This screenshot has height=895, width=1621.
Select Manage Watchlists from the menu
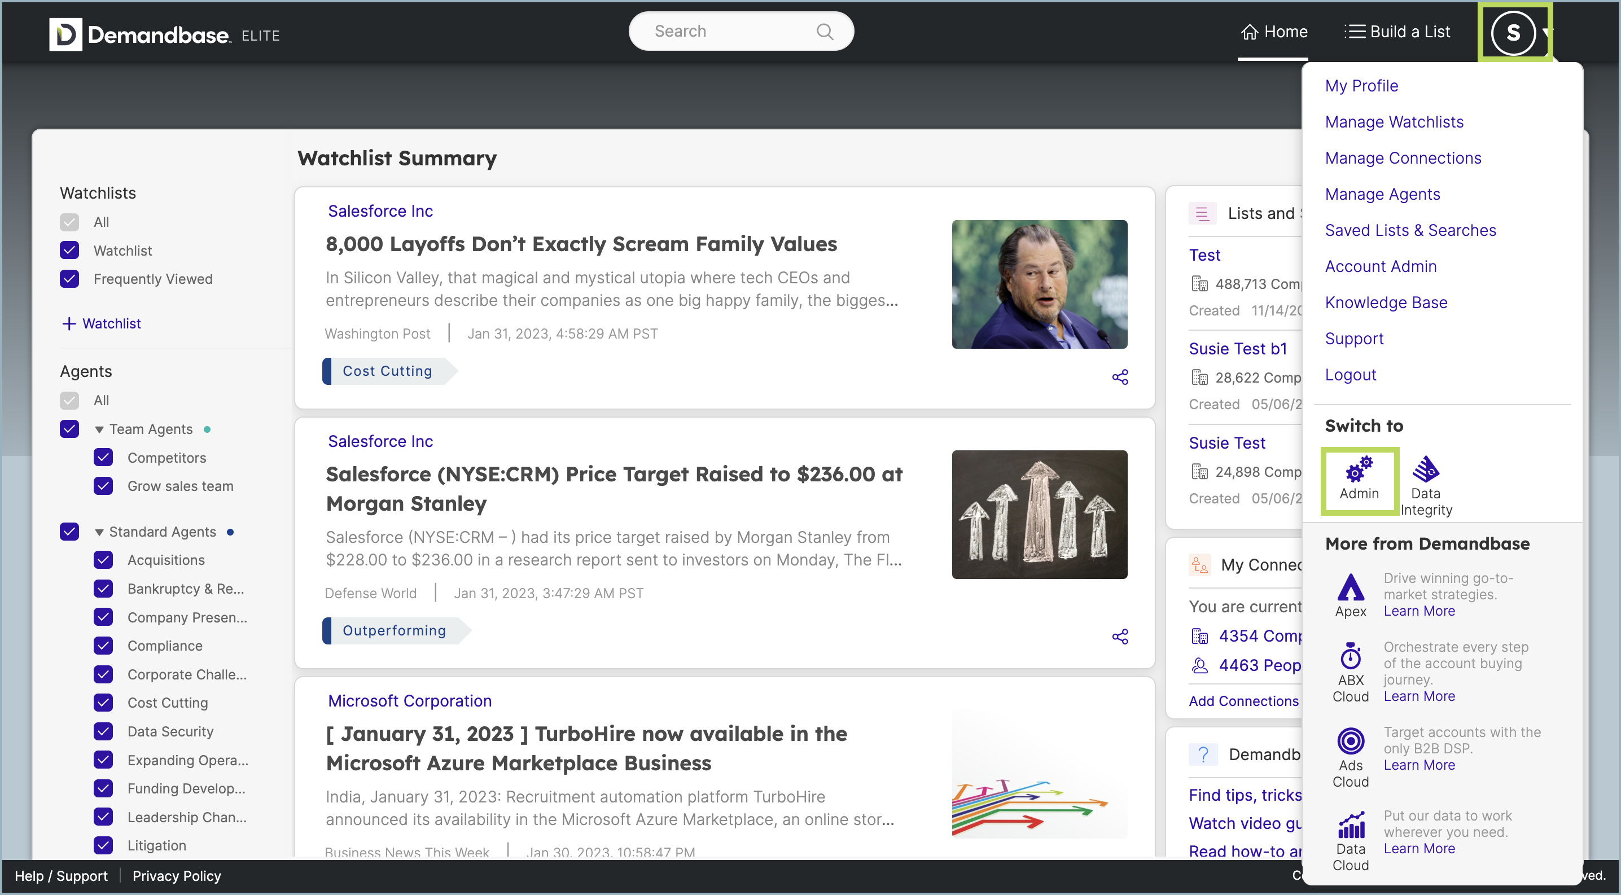(x=1395, y=121)
